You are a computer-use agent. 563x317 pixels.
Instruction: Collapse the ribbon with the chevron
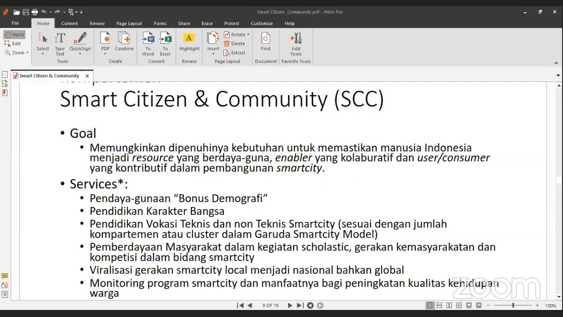tap(556, 63)
